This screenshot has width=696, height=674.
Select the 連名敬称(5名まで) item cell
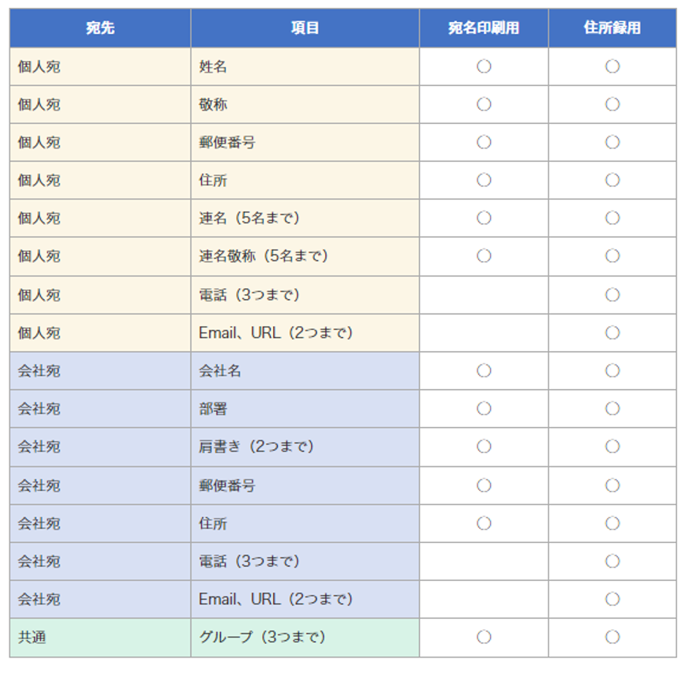[x=305, y=256]
